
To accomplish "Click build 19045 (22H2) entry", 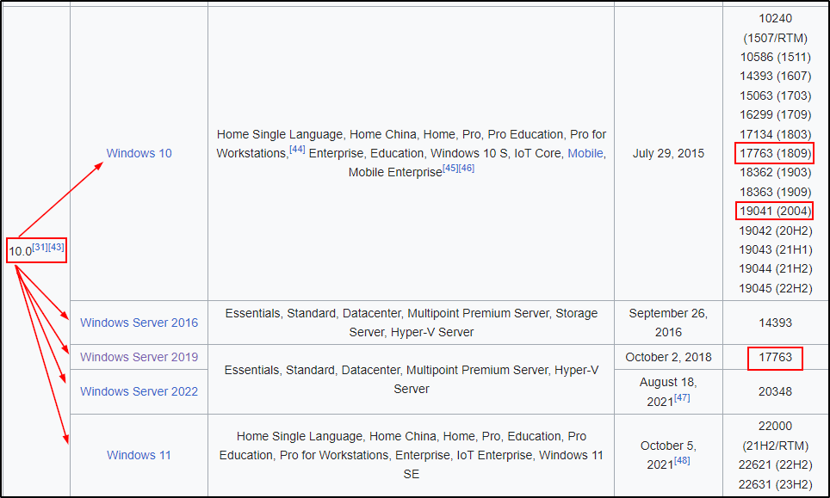I will [775, 288].
